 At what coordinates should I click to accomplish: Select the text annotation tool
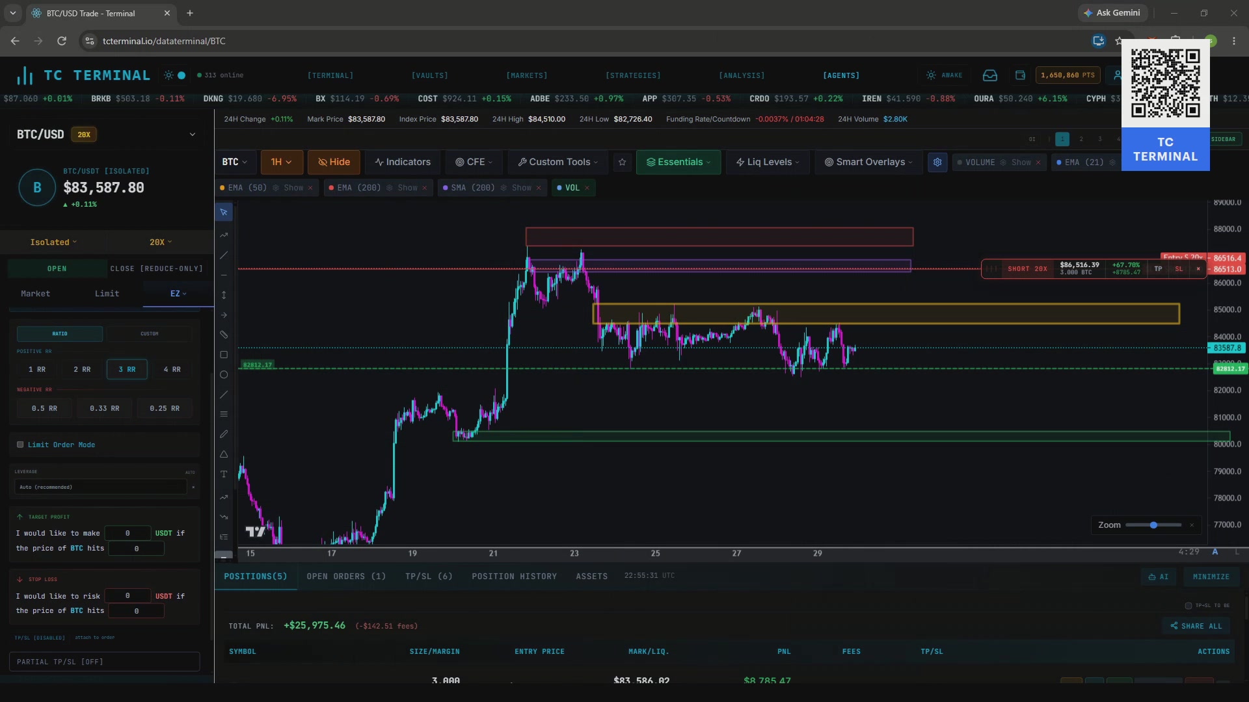(224, 474)
